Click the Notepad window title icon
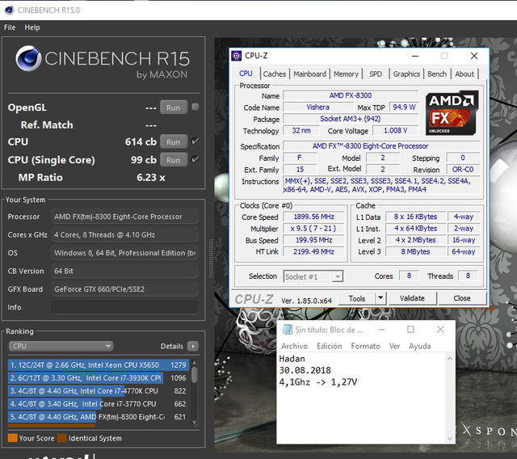This screenshot has height=459, width=517. point(287,330)
